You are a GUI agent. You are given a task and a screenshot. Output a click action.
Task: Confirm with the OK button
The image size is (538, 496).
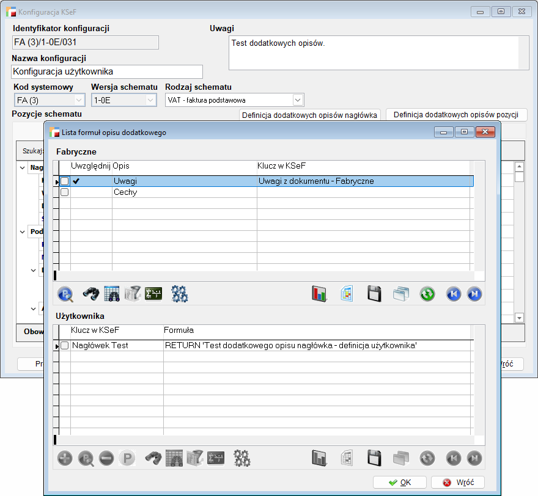tap(400, 483)
